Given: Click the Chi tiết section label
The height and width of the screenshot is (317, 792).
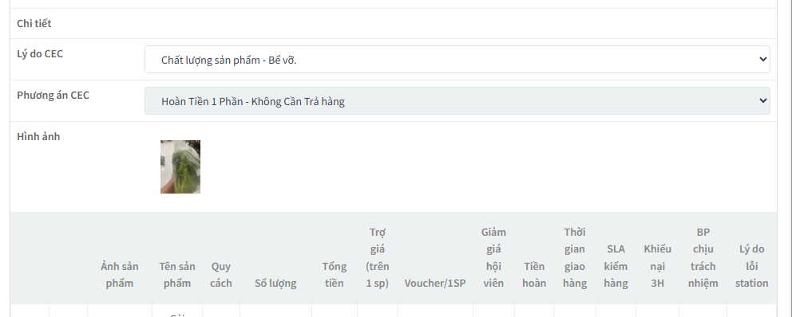Looking at the screenshot, I should click(34, 23).
